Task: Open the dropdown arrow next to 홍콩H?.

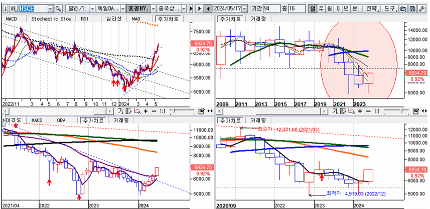Action: pyautogui.click(x=154, y=8)
